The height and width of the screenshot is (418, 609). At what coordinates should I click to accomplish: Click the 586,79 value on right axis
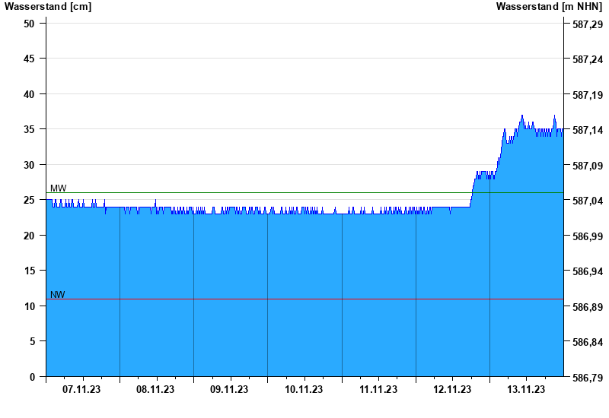coord(588,378)
